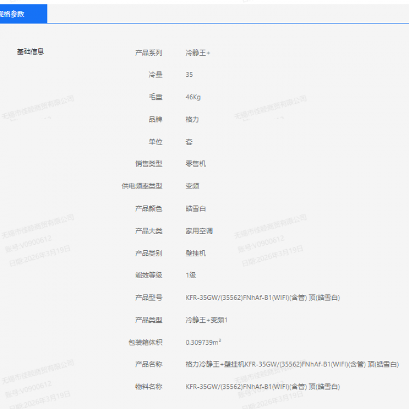Select the energy rating value 1级
The image size is (409, 409).
[190, 275]
